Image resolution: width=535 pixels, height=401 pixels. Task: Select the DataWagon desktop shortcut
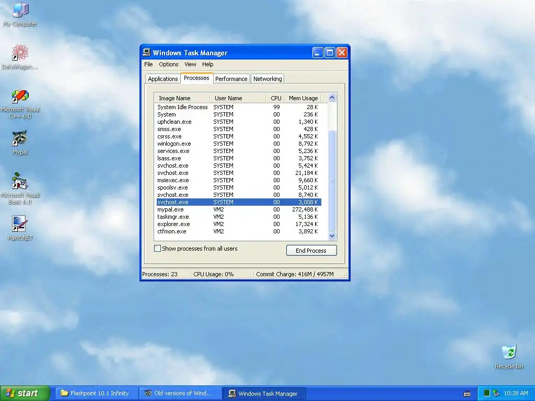(20, 56)
